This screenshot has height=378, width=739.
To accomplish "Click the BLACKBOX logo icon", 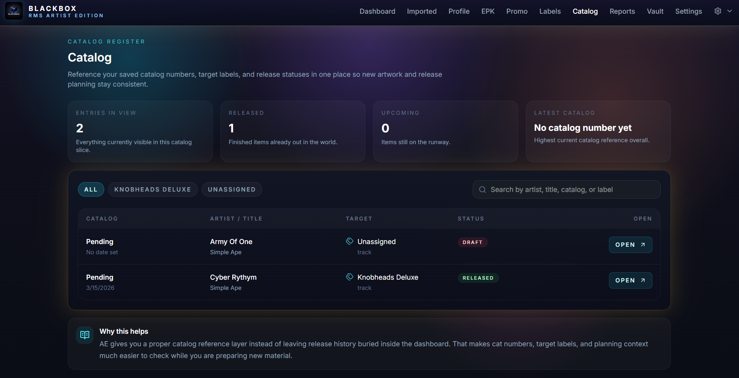I will (14, 11).
